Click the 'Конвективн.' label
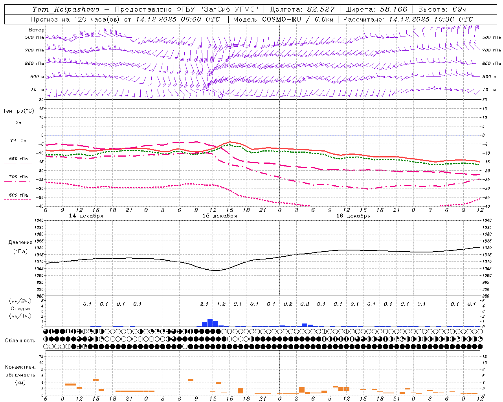Viewport: 503px width, 402px height. pos(20,367)
